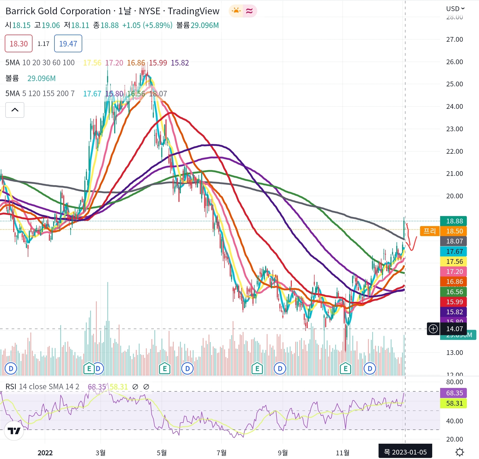The width and height of the screenshot is (479, 459).
Task: Open earnings E marker just before 3월
Action: coord(89,368)
